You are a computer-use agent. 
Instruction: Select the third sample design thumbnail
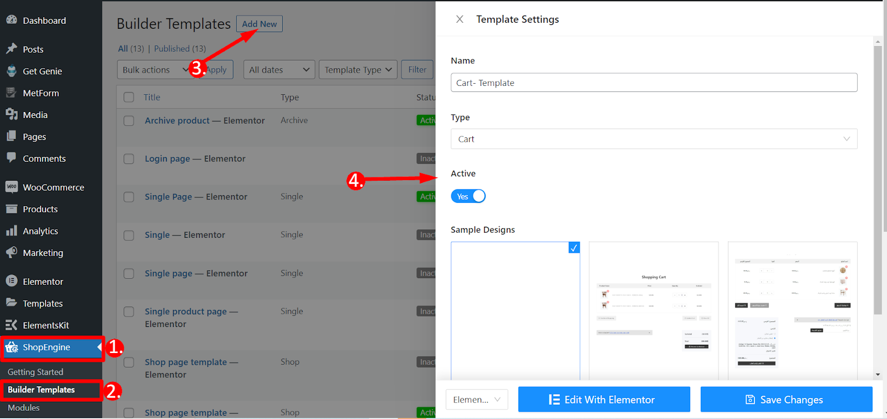(793, 311)
